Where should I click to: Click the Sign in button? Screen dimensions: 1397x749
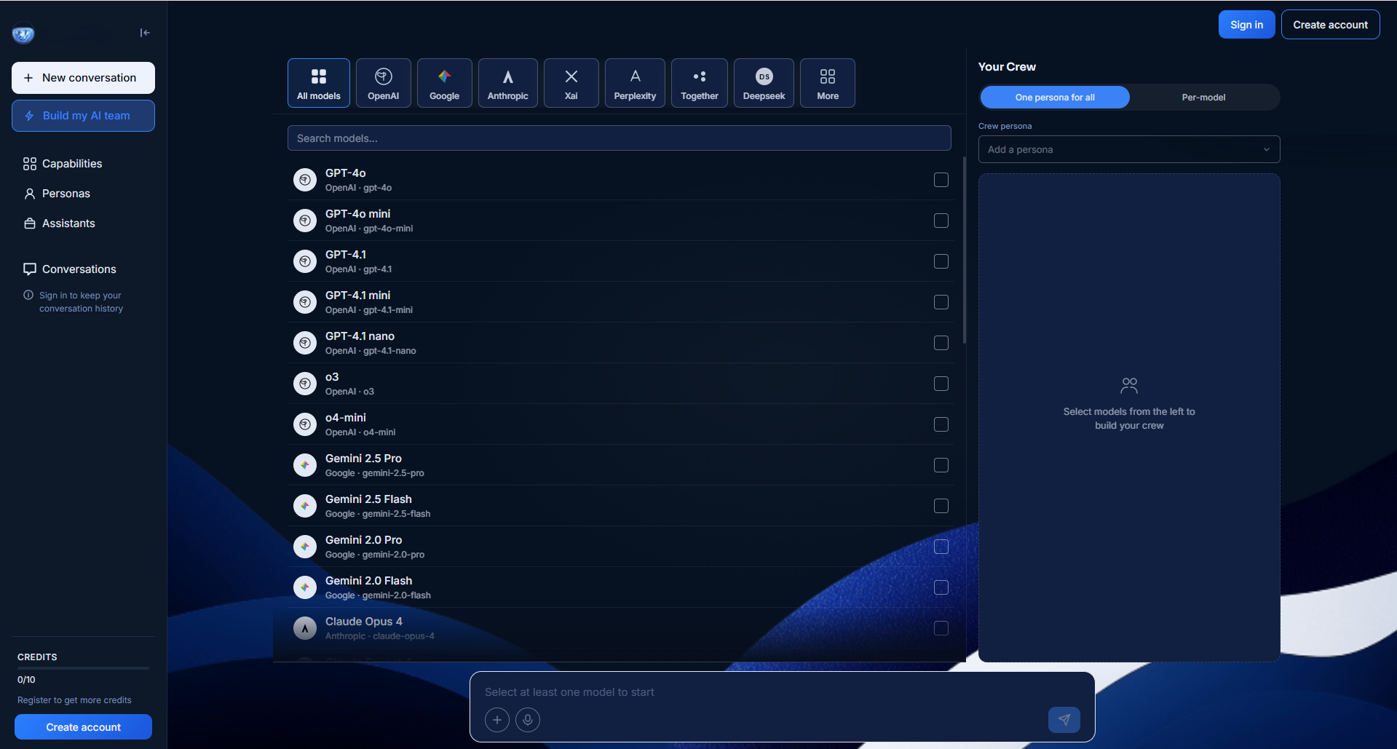(x=1246, y=25)
